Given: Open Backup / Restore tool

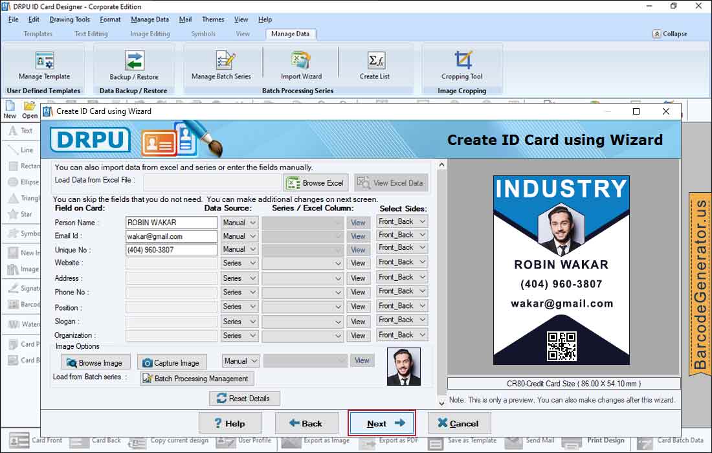Looking at the screenshot, I should point(134,66).
